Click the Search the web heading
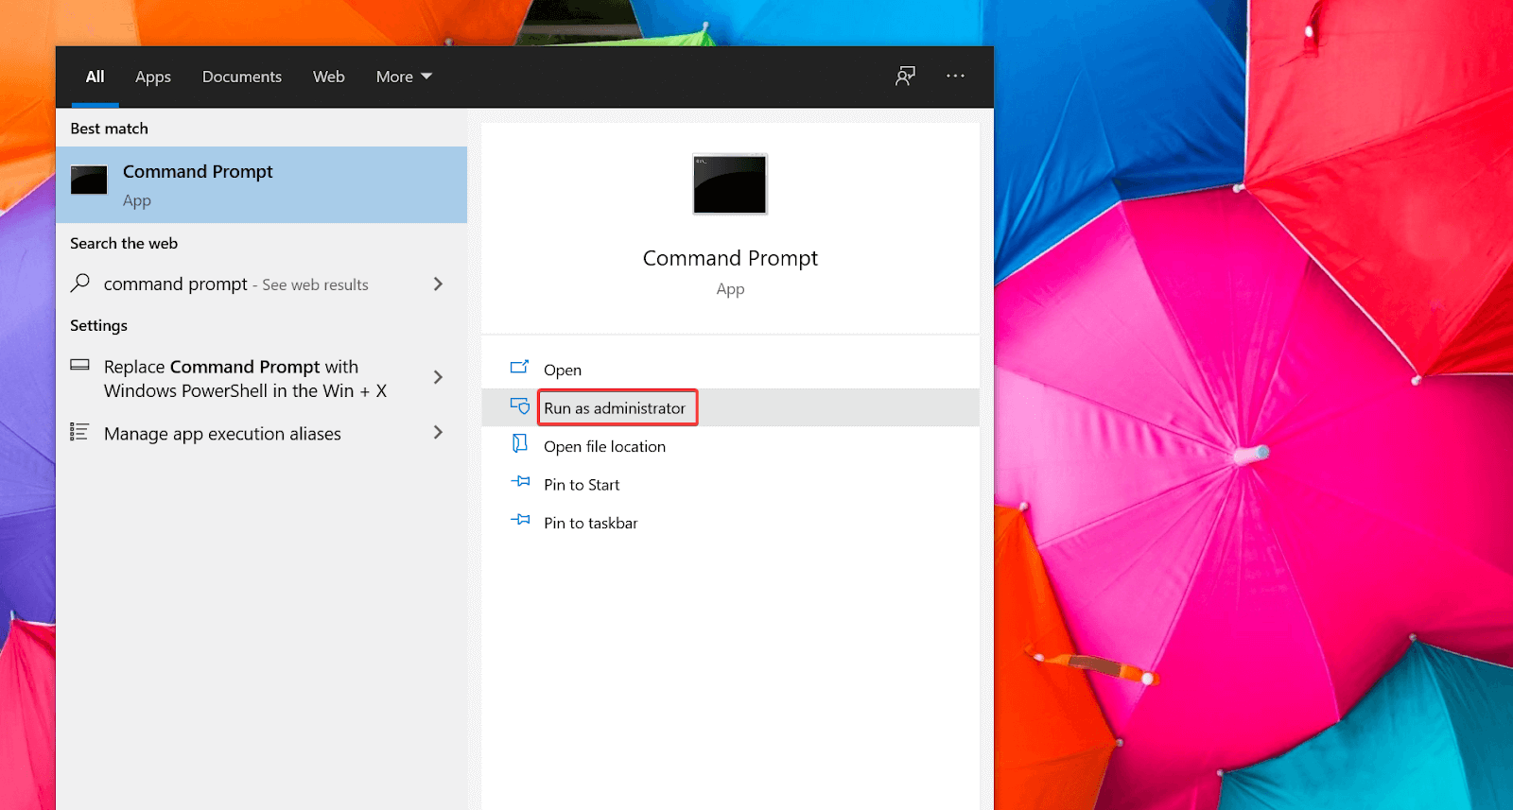The height and width of the screenshot is (810, 1513). 124,243
